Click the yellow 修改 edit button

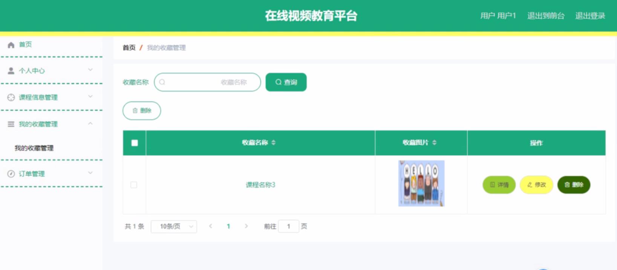(536, 185)
